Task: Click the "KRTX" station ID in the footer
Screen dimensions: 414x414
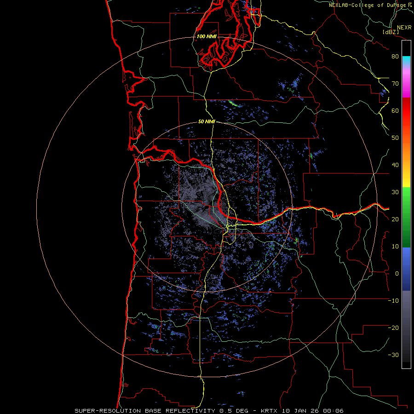Action: pos(270,411)
